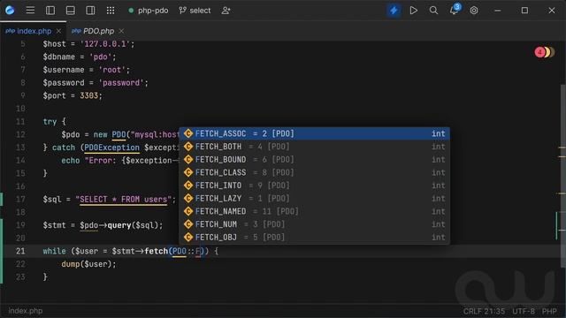Image resolution: width=566 pixels, height=318 pixels.
Task: Click the $host variable on line 5
Action: (54, 44)
